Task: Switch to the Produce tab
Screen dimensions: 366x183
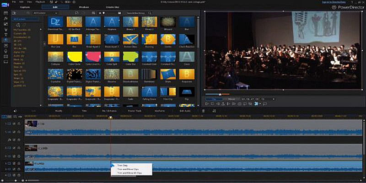Action: (84, 7)
